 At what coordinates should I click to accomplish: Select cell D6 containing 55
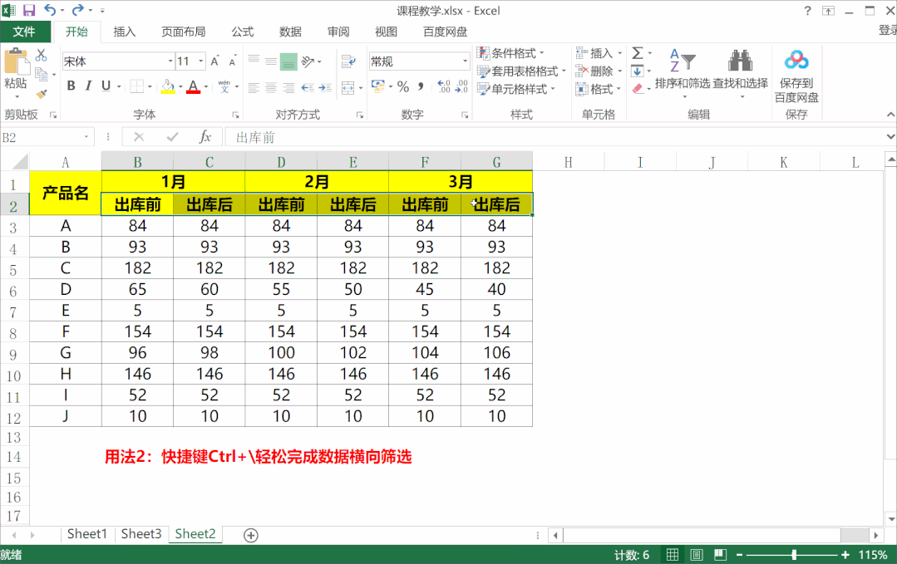pos(281,290)
